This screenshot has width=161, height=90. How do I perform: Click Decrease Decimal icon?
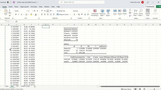pyautogui.click(x=88, y=14)
